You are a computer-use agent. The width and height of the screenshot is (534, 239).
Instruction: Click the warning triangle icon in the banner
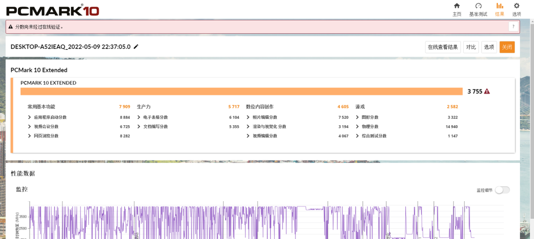[11, 27]
